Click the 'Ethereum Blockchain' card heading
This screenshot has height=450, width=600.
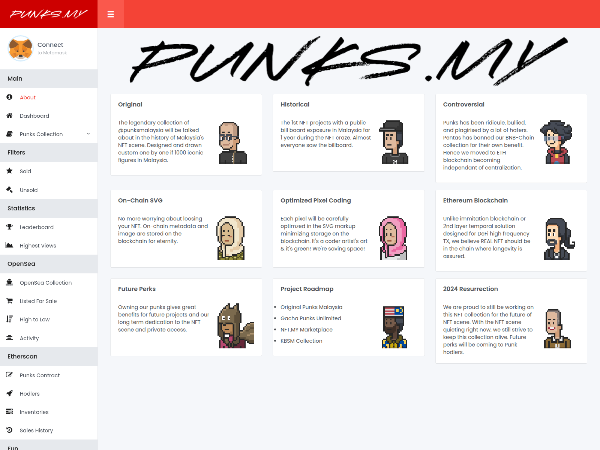point(475,200)
